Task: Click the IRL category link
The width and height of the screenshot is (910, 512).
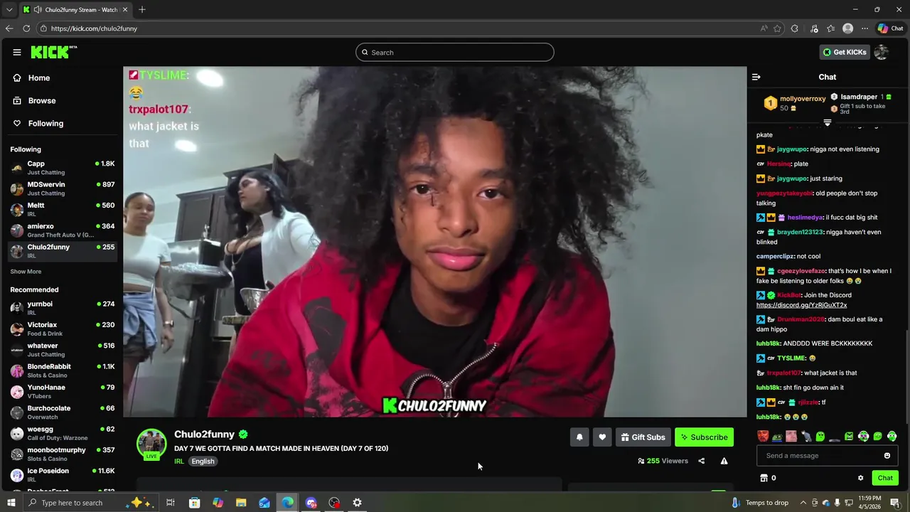Action: [179, 462]
